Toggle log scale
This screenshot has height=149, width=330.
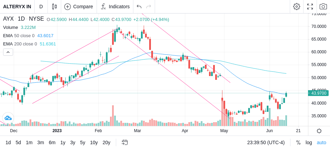[x=309, y=143]
